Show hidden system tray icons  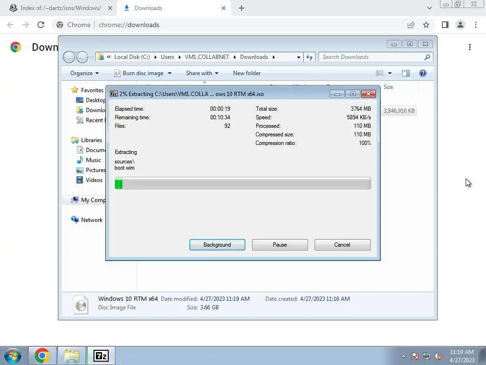[403, 356]
